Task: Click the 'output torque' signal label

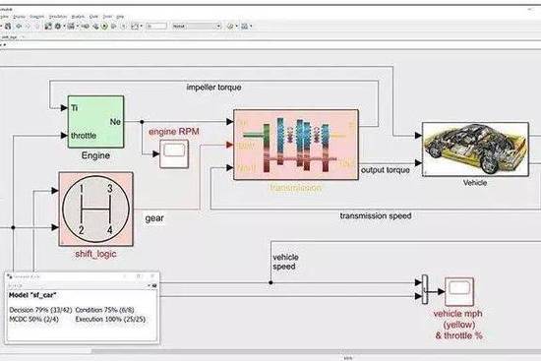Action: [385, 170]
